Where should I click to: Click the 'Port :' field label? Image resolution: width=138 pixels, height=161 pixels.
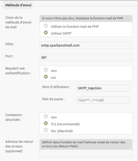tap(10, 56)
